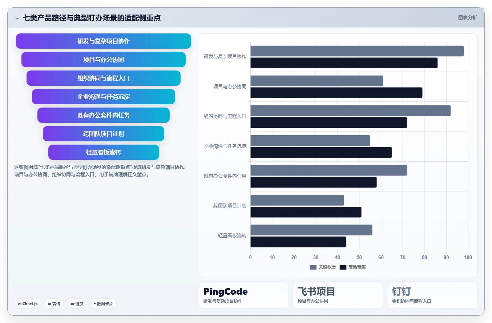Click 关键权重 bar for 组织协同与流程入口

[x=350, y=111]
